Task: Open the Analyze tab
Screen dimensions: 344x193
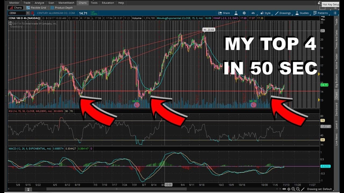Action: click(x=39, y=3)
